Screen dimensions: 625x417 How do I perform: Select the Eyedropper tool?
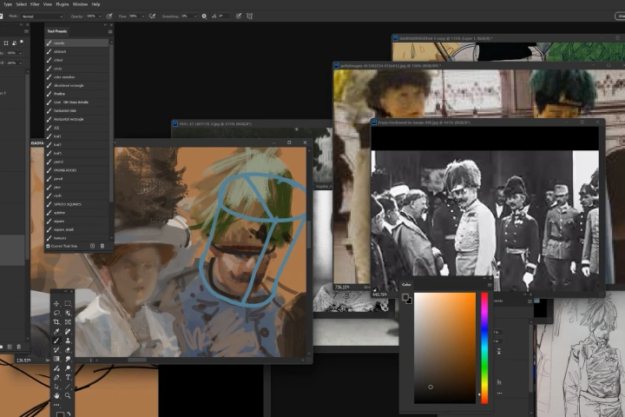(x=56, y=331)
